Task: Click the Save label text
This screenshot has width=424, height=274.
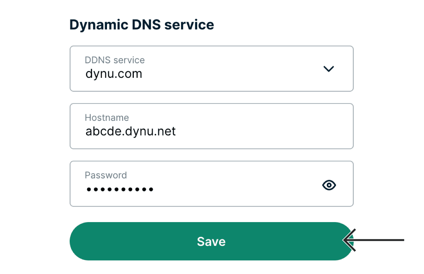Action: pyautogui.click(x=211, y=242)
